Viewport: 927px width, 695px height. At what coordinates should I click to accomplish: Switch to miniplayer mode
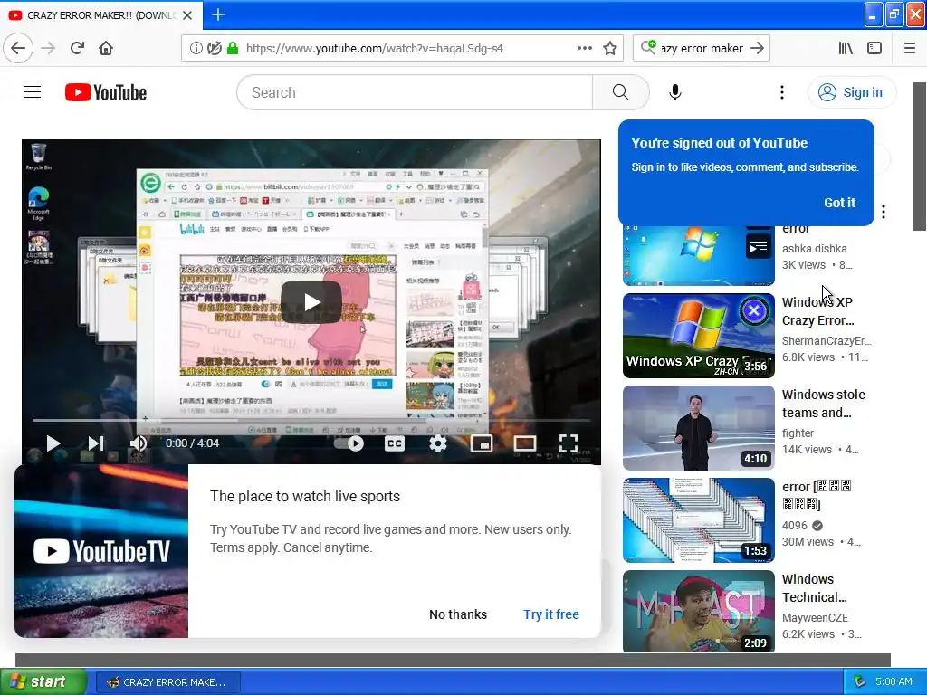click(x=482, y=443)
